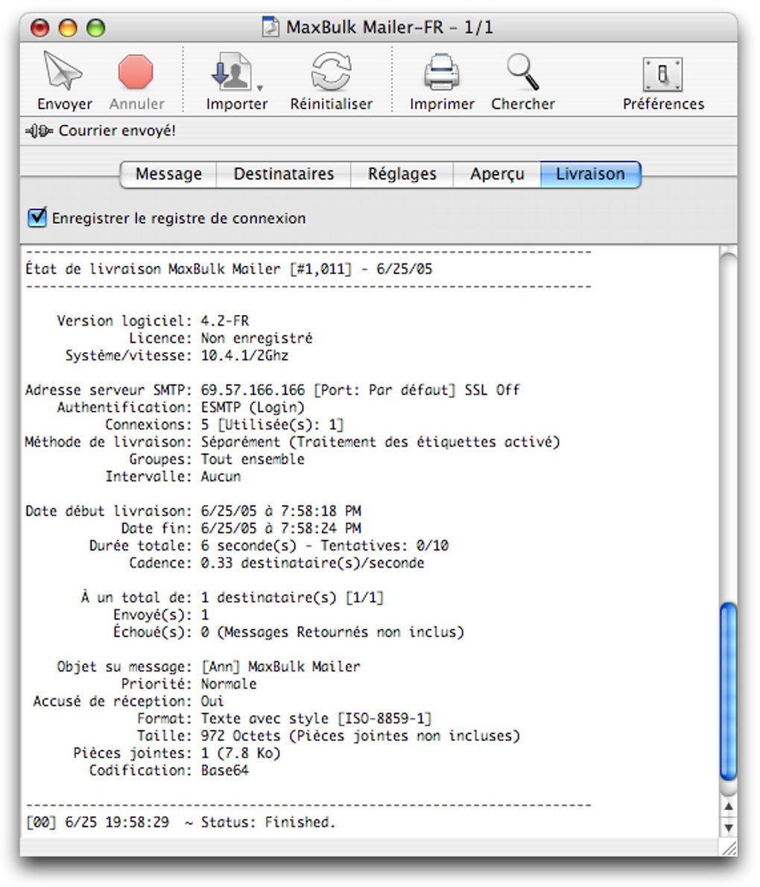Click the 'Pièces jointes: 1 (7.8 Ko)' line
This screenshot has width=760, height=887.
[x=177, y=753]
